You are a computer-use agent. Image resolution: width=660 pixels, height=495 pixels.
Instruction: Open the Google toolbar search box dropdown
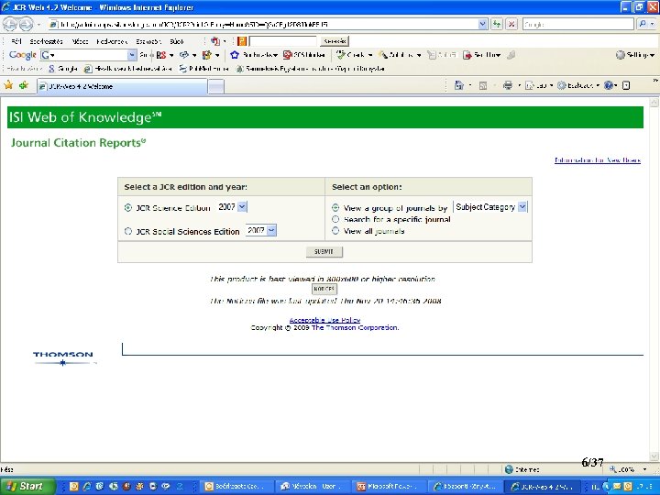point(132,55)
